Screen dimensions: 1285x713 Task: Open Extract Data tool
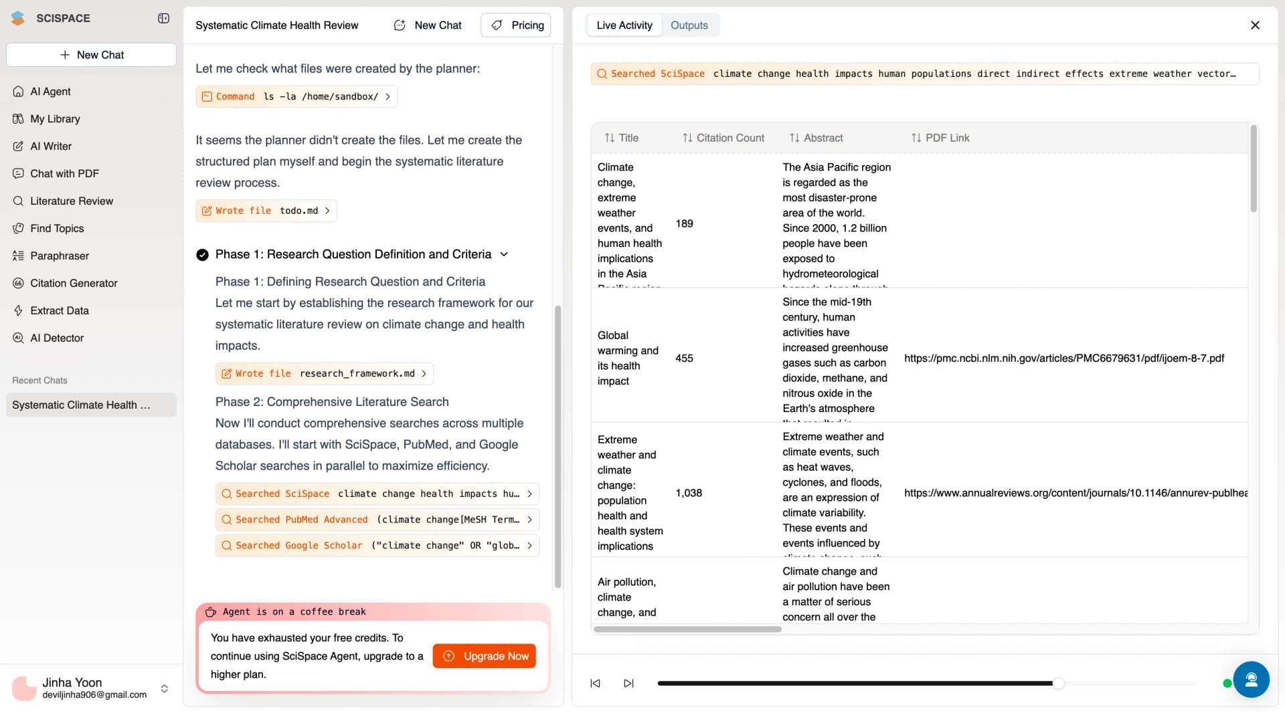click(x=91, y=310)
